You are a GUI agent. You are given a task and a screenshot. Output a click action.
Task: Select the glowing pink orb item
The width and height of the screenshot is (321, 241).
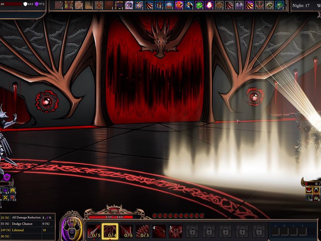209,5
